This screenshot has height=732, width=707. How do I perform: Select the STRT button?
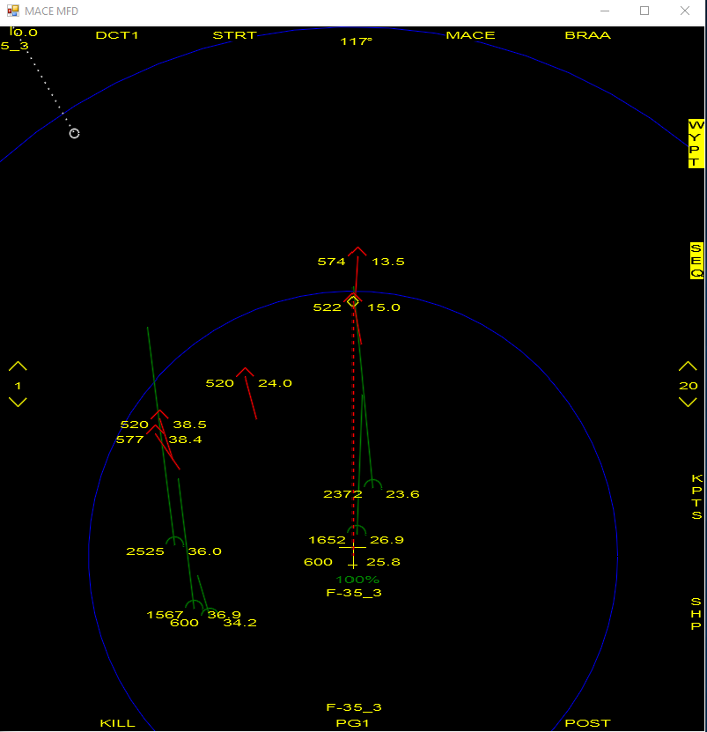(235, 35)
